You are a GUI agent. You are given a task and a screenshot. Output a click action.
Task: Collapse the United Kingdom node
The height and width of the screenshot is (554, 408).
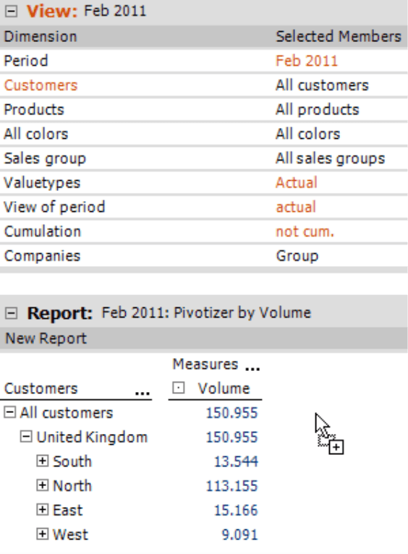(26, 437)
